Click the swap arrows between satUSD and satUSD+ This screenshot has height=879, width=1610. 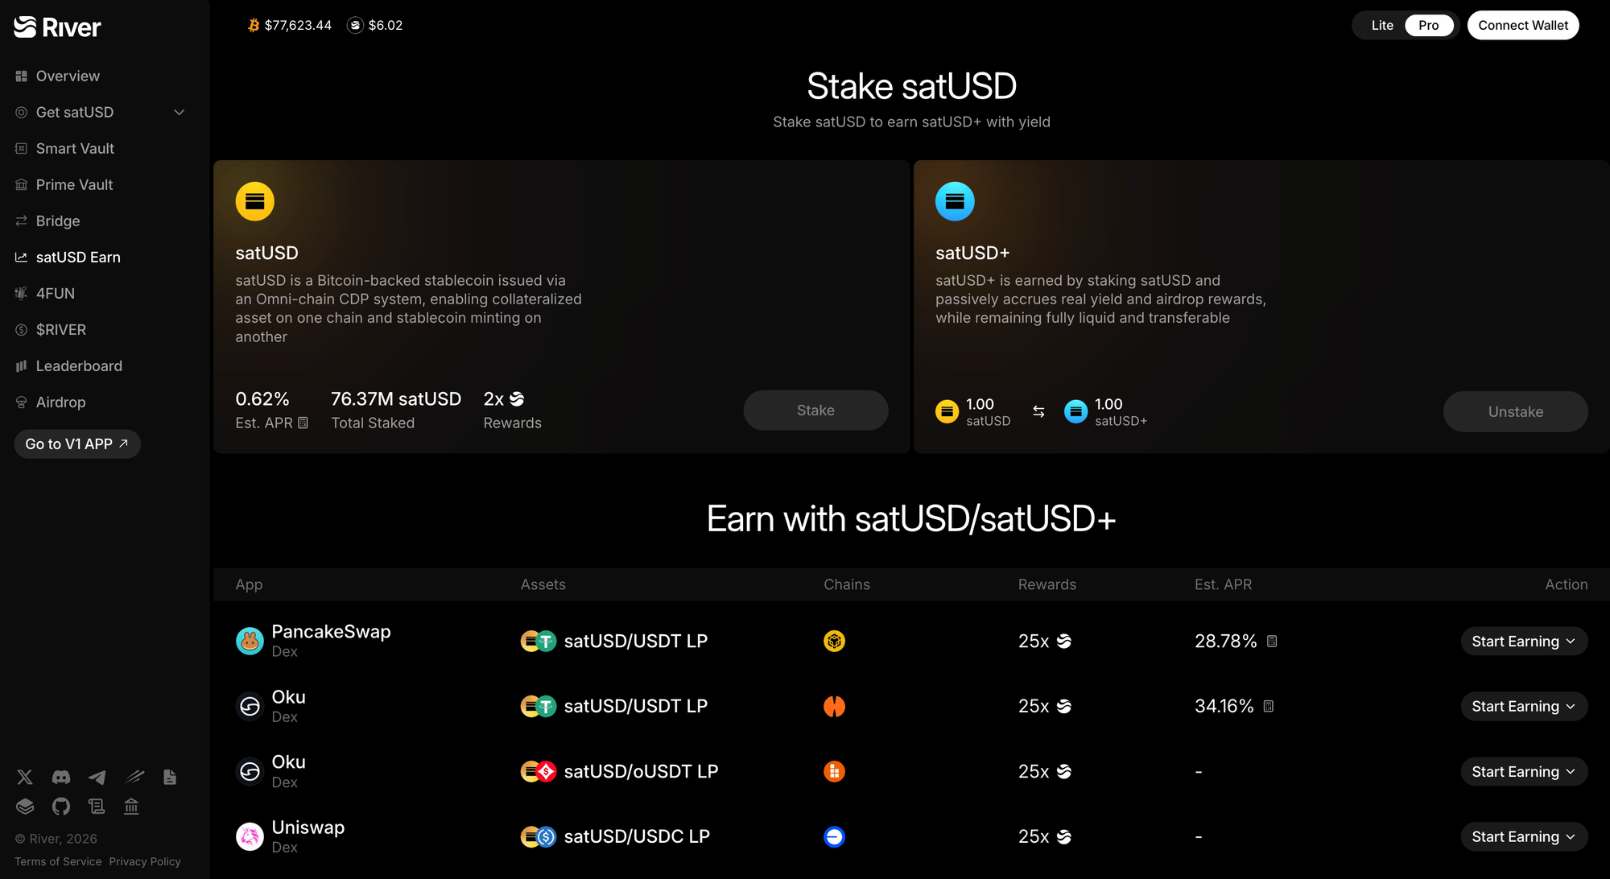[x=1038, y=411]
